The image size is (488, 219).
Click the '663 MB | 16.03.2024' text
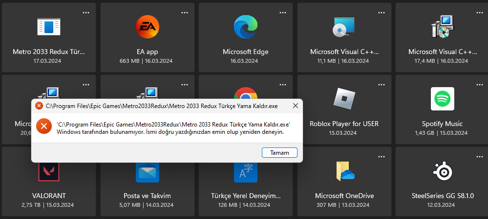[x=146, y=61]
